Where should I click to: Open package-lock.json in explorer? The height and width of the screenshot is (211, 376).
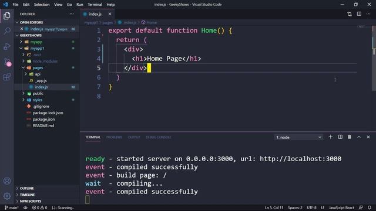[48, 113]
